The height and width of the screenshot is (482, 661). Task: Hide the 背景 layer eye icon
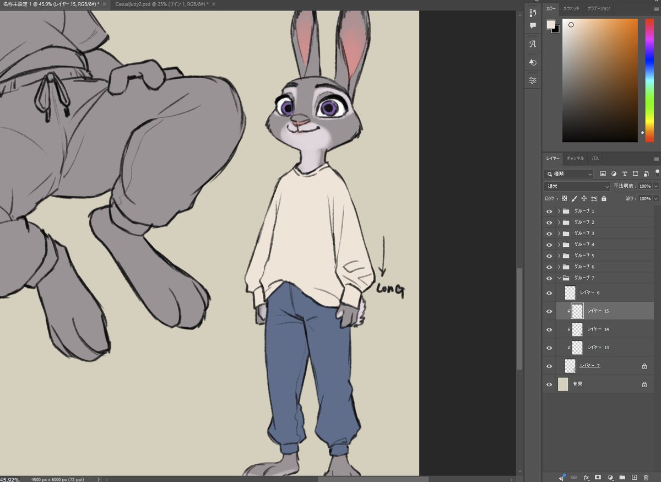(549, 384)
